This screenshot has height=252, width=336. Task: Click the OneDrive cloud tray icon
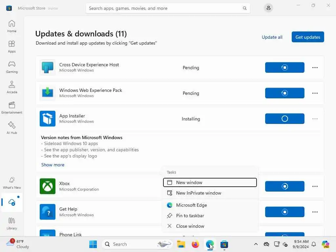tap(266, 244)
